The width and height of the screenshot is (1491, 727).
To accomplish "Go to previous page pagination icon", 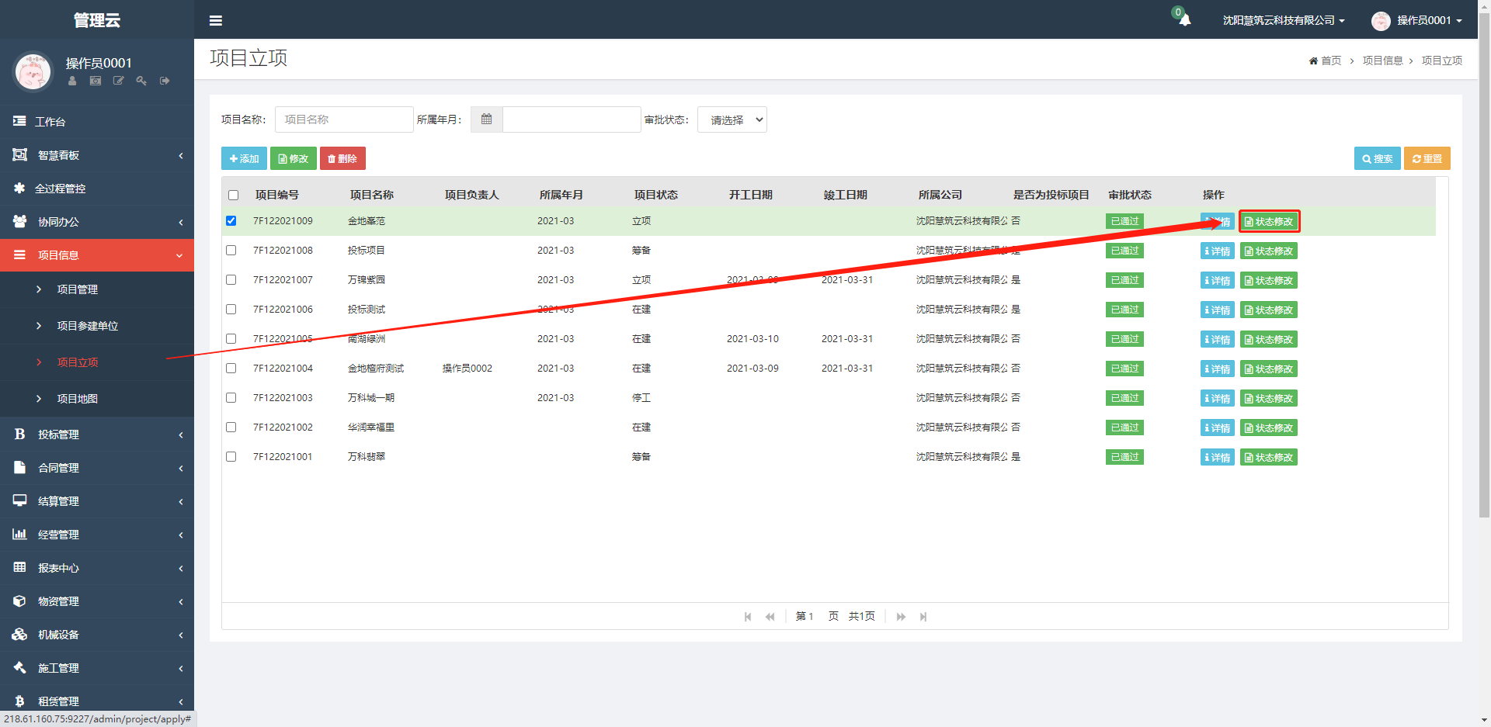I will (x=770, y=617).
